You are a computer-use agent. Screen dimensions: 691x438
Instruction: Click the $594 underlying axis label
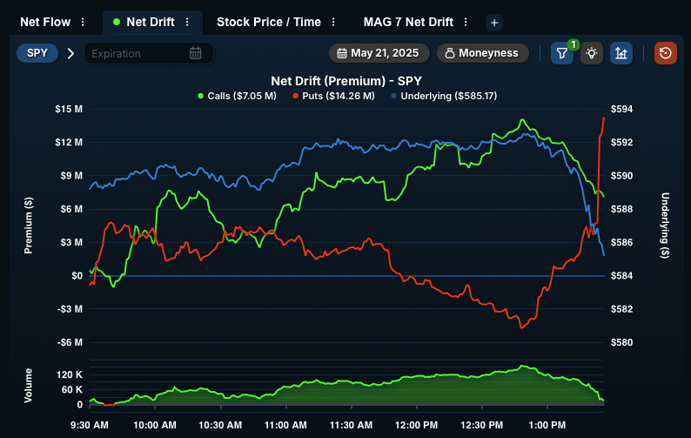621,109
